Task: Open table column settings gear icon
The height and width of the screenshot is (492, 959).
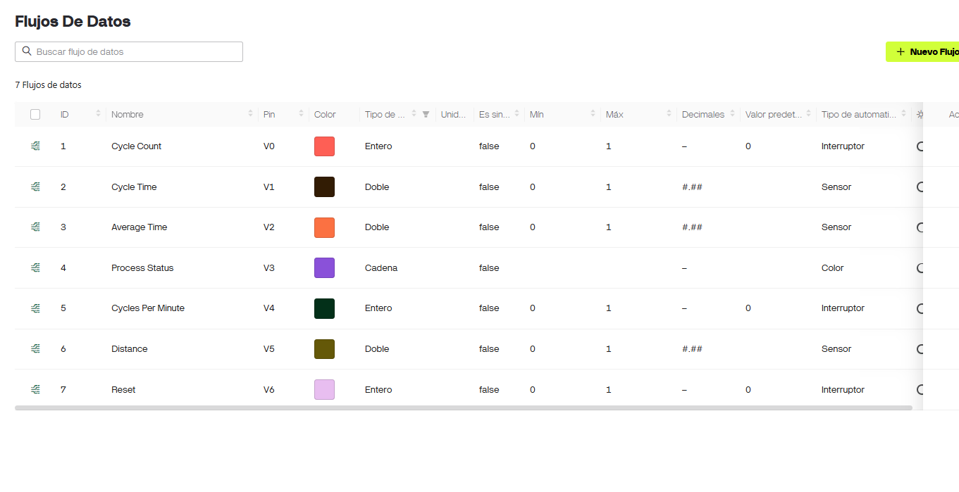Action: tap(919, 114)
